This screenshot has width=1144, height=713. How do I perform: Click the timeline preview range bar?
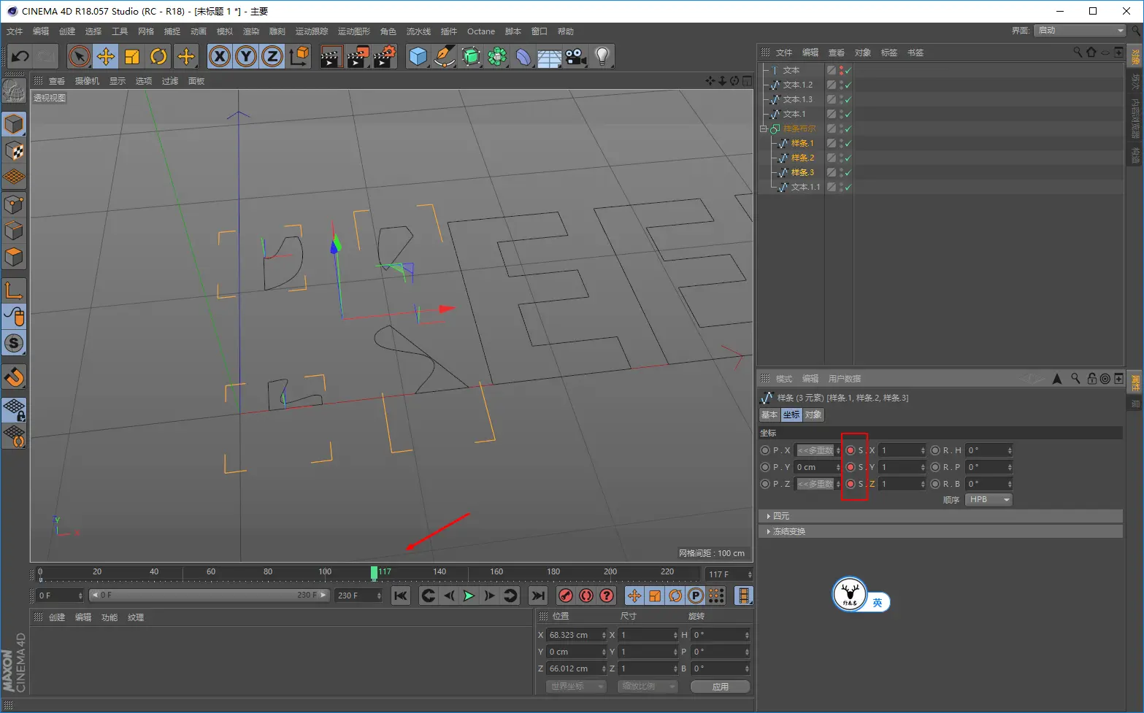click(x=210, y=596)
